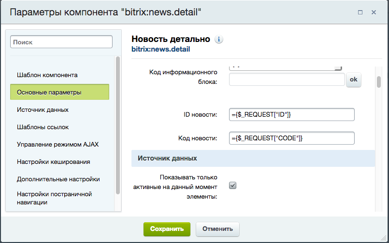Viewport: 389px width, 243px height.
Task: Click the green Сохранить button
Action: (x=167, y=229)
